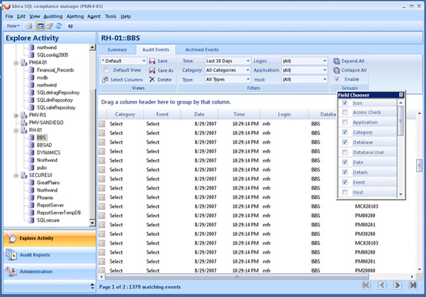Open the Host filter dropdown
Viewport: 426px width, 297px height.
[324, 79]
